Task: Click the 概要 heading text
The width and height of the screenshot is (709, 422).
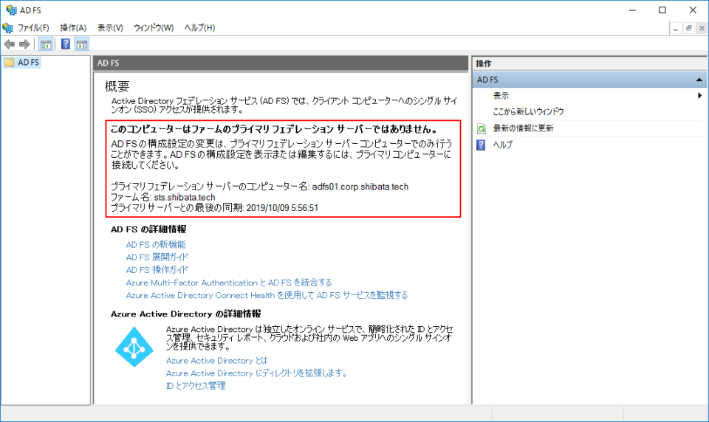Action: [x=117, y=86]
